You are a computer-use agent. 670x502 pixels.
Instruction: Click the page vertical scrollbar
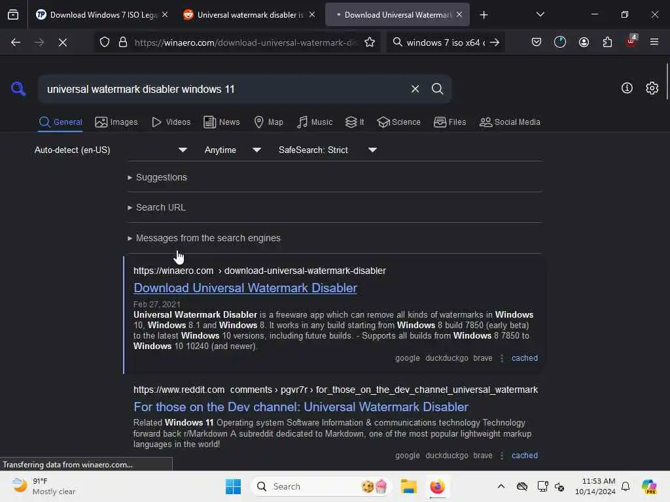(x=667, y=81)
